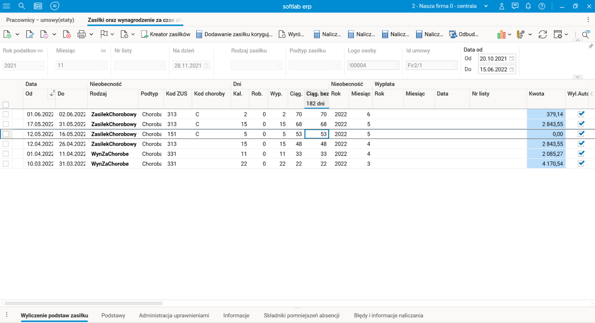Screen dimensions: 595x323
Task: Open the user account icon
Action: coord(501,6)
